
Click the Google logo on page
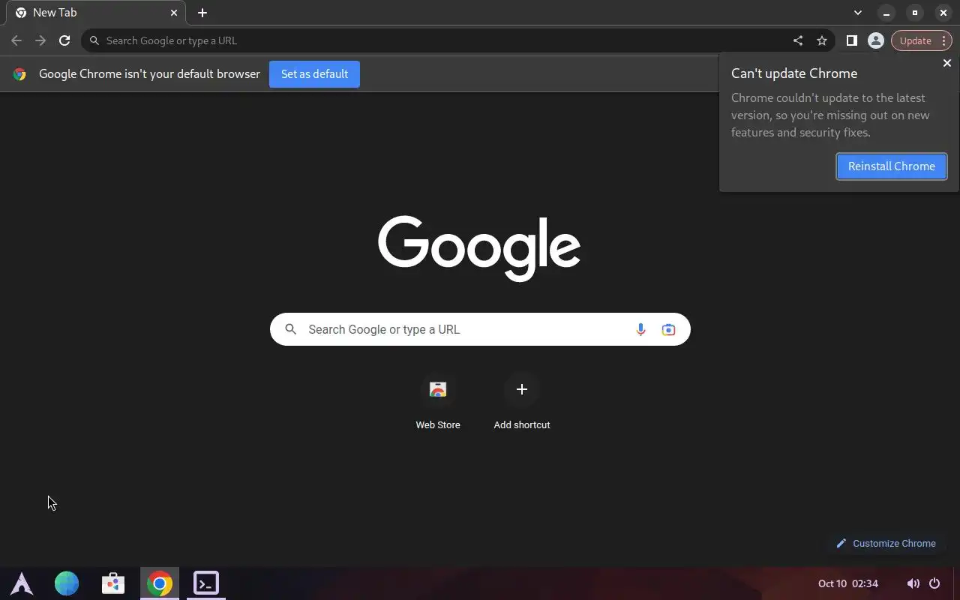[x=479, y=248]
